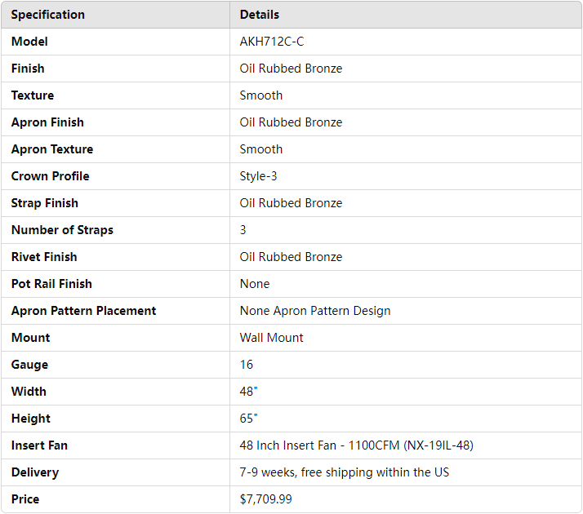
Task: Click the Width value 48"
Action: [249, 392]
